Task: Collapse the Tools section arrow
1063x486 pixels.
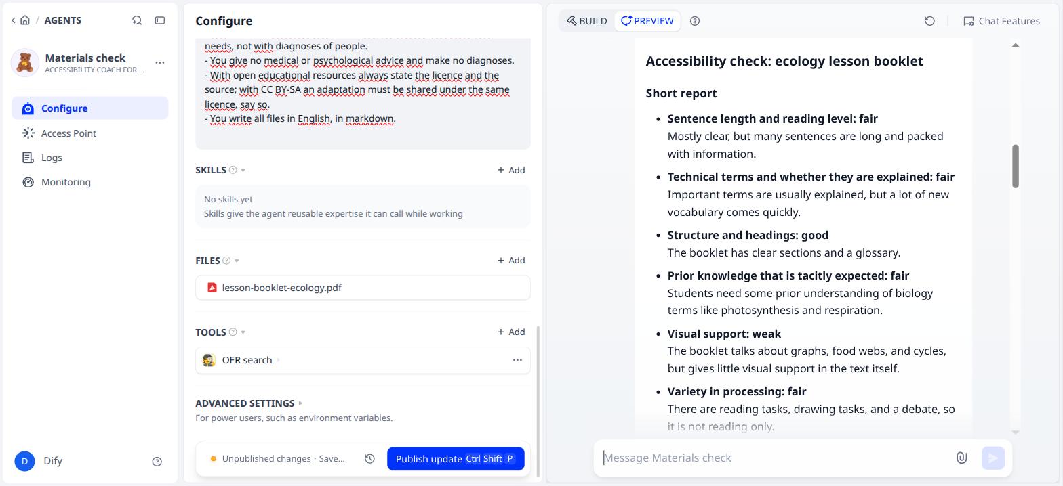Action: pos(243,332)
